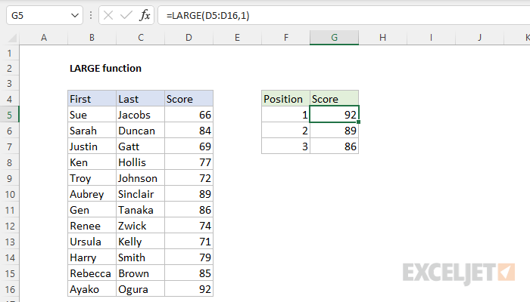Select the cell containing 'Jacobs'
The width and height of the screenshot is (530, 302).
(141, 115)
